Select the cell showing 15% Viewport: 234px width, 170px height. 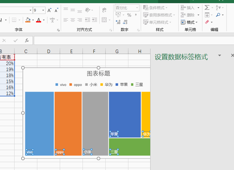click(7, 81)
